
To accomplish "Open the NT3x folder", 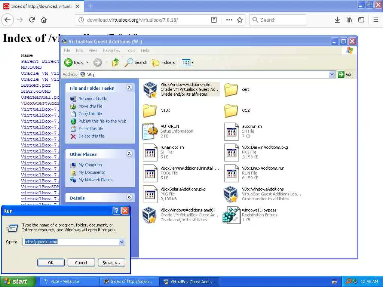I will pos(150,110).
